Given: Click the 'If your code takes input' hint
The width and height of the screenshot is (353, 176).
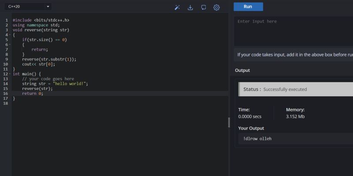Looking at the screenshot, I should point(295,55).
